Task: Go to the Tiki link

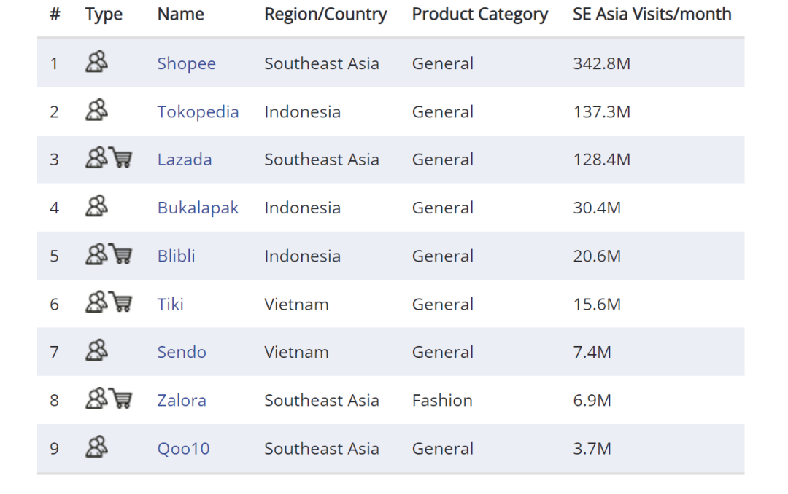Action: pos(170,305)
